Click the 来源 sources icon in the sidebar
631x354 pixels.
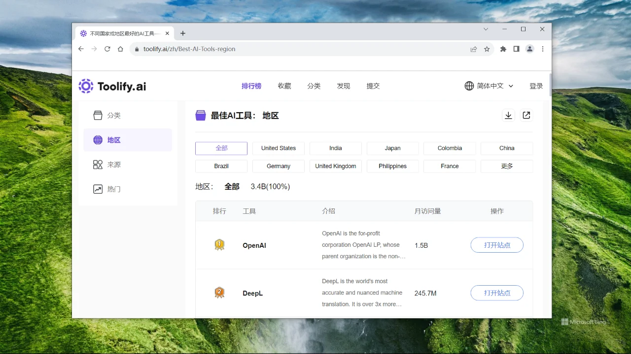coord(98,164)
